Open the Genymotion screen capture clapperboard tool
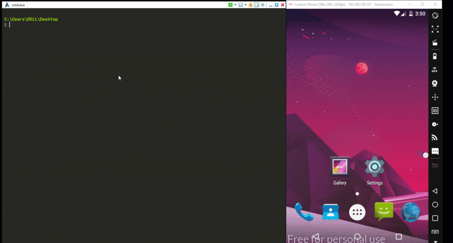Image resolution: width=453 pixels, height=243 pixels. [x=435, y=43]
